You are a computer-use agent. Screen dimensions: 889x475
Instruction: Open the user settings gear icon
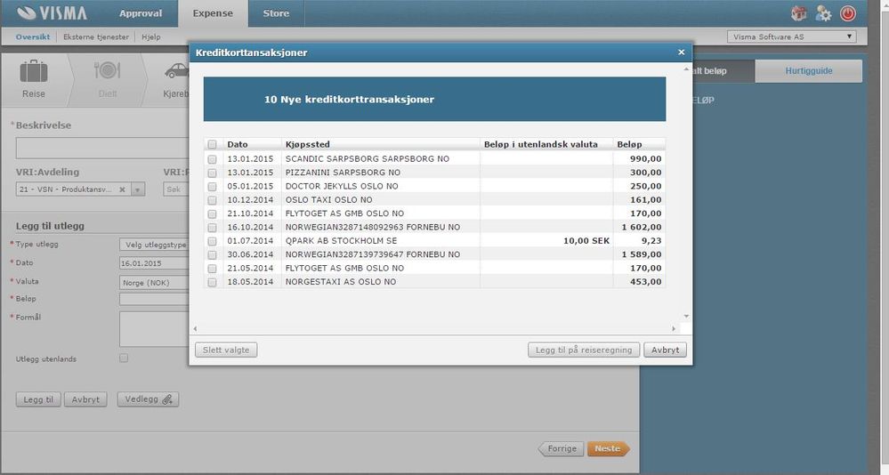pyautogui.click(x=823, y=13)
